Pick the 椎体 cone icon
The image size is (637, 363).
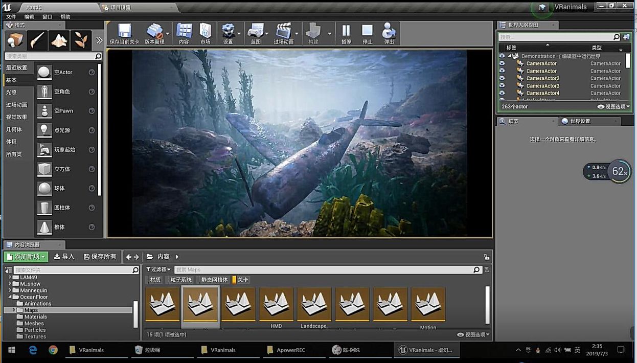tap(44, 227)
